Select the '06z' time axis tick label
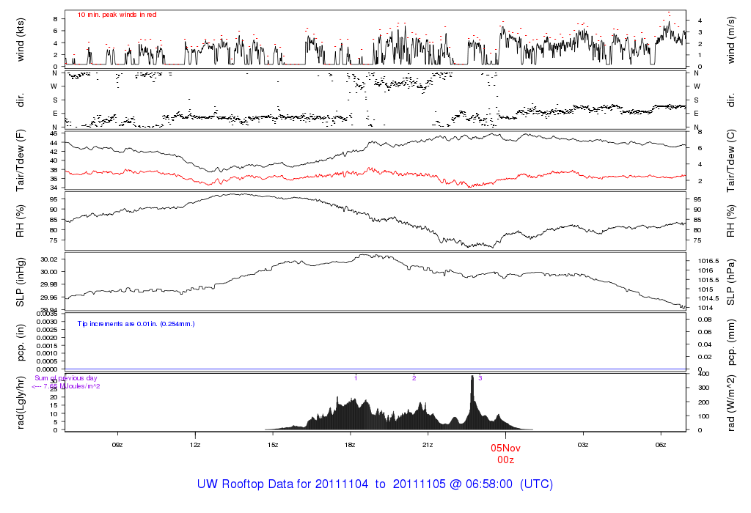The image size is (751, 513). (661, 444)
